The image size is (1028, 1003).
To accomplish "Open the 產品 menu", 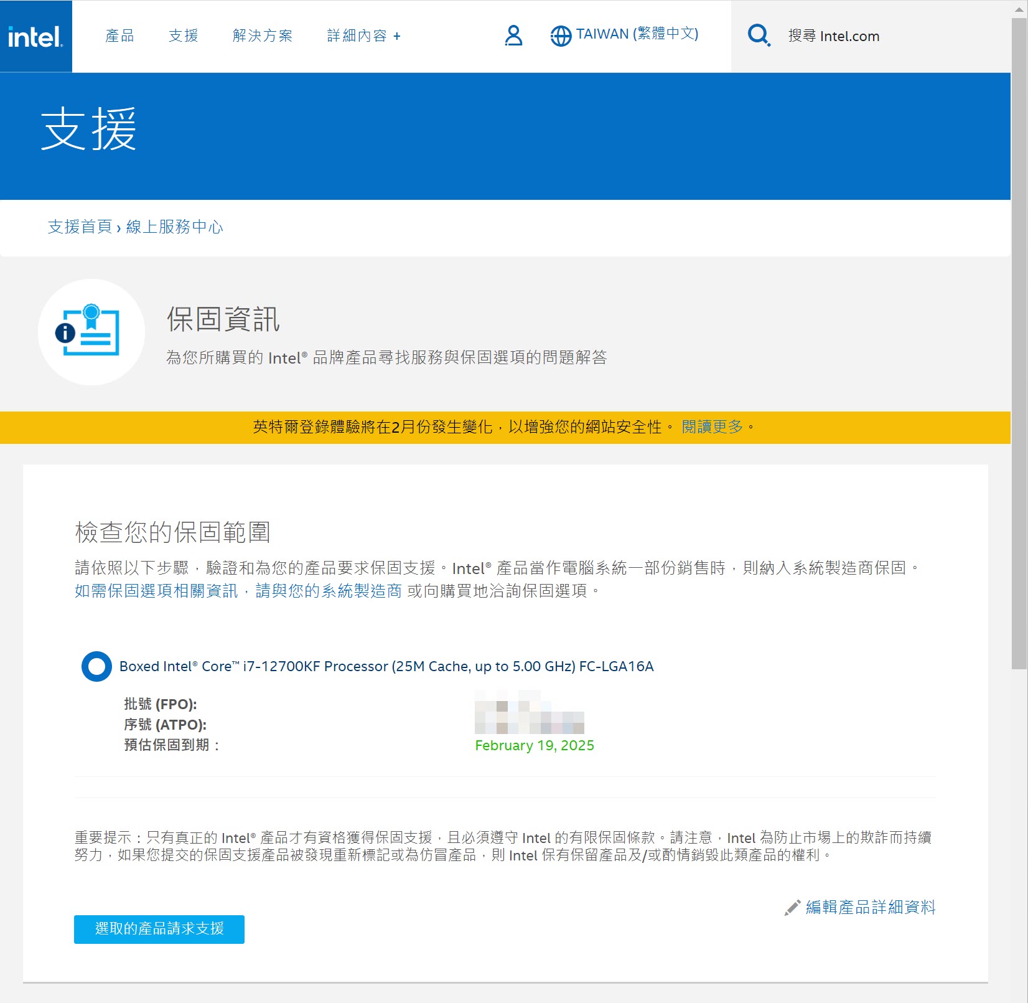I will 119,35.
